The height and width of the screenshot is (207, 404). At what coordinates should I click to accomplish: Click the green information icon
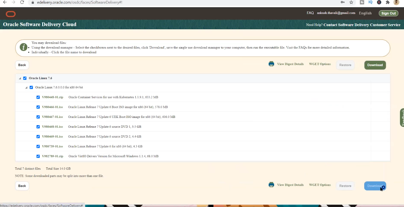(23, 47)
